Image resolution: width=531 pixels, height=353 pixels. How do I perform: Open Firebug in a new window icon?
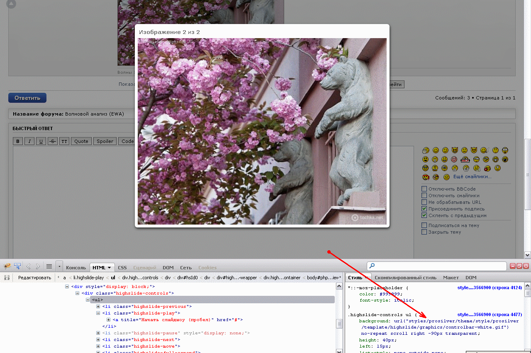click(x=519, y=266)
